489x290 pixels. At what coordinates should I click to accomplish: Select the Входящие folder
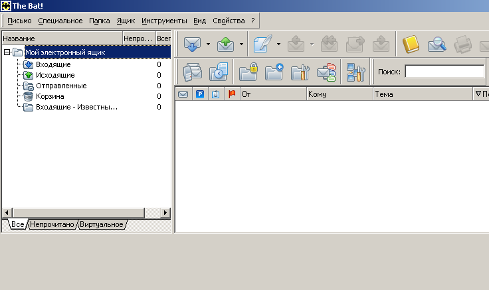point(53,64)
